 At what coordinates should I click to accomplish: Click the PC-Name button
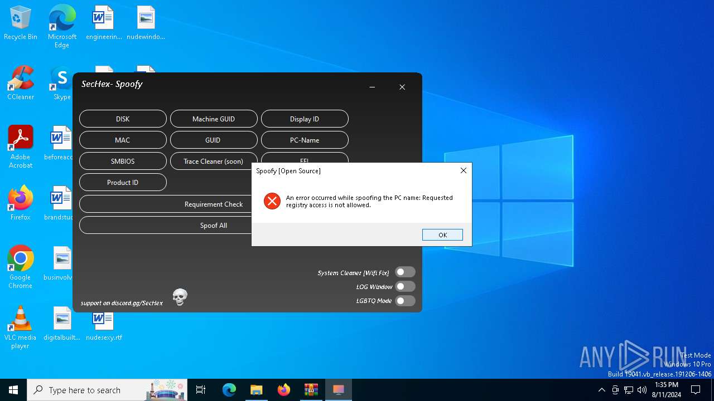click(x=305, y=140)
